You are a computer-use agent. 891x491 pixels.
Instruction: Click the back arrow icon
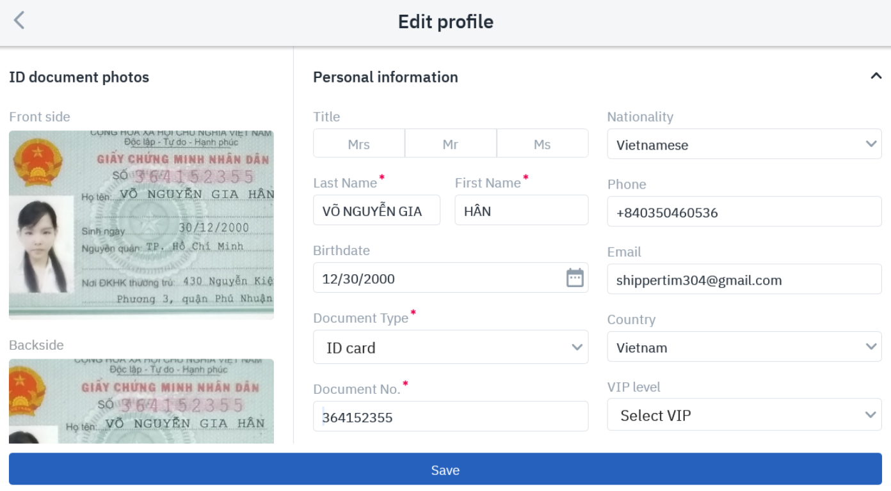coord(20,21)
